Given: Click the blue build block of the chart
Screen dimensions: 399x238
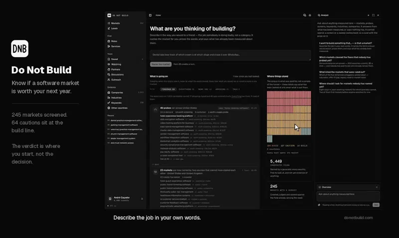Looking at the screenshot, I should [306, 132].
